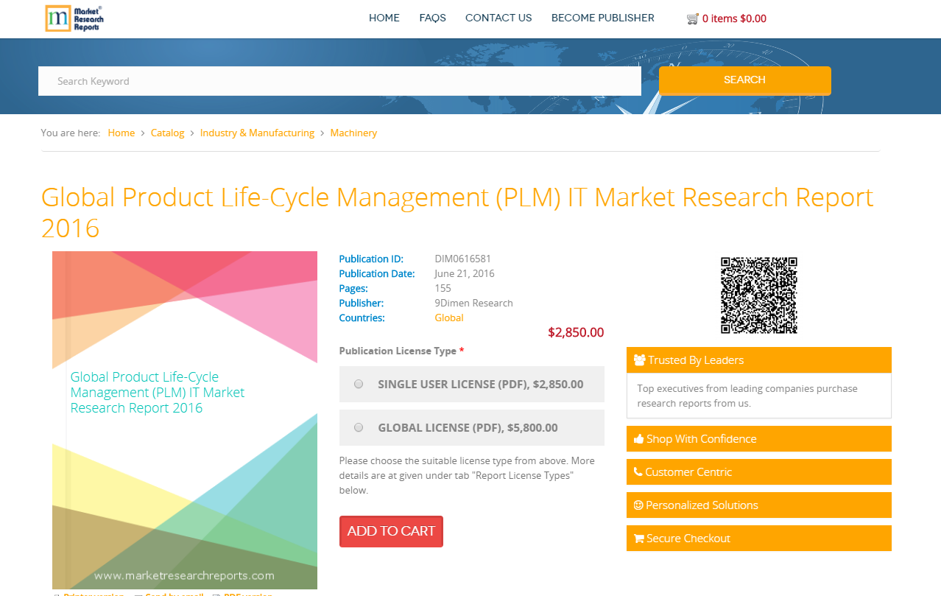941x596 pixels.
Task: Follow the Global countries link
Action: (x=448, y=318)
